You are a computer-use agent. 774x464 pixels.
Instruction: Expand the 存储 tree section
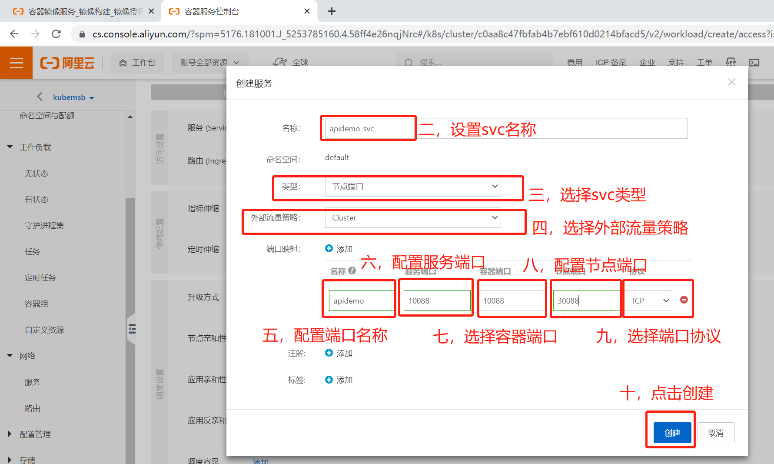pyautogui.click(x=10, y=460)
